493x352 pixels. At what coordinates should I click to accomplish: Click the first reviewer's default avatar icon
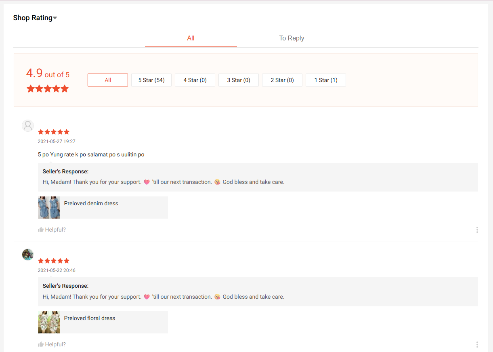pos(28,126)
